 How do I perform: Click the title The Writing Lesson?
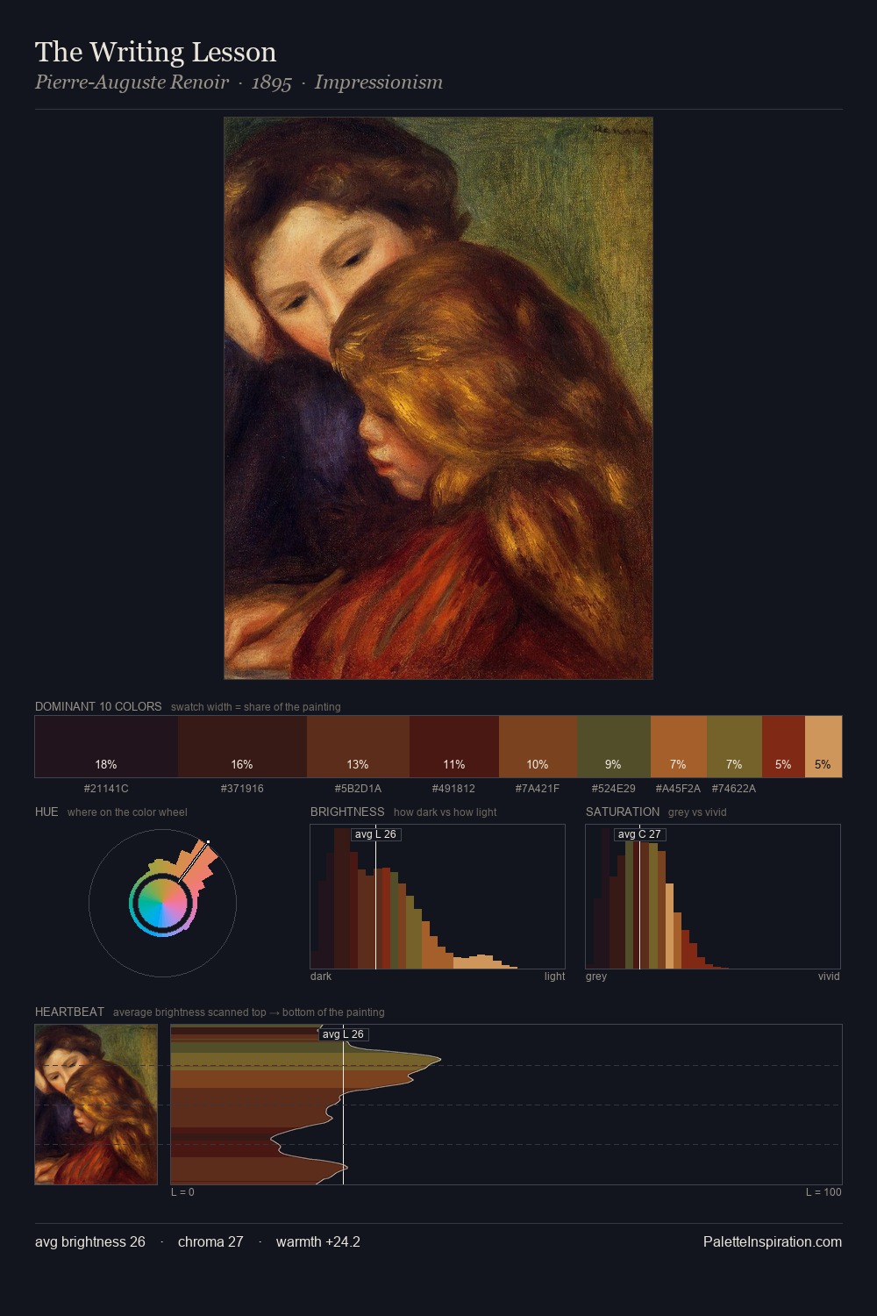click(x=156, y=52)
